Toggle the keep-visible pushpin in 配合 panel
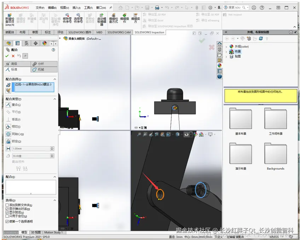This screenshot has width=300, height=240. click(25, 56)
